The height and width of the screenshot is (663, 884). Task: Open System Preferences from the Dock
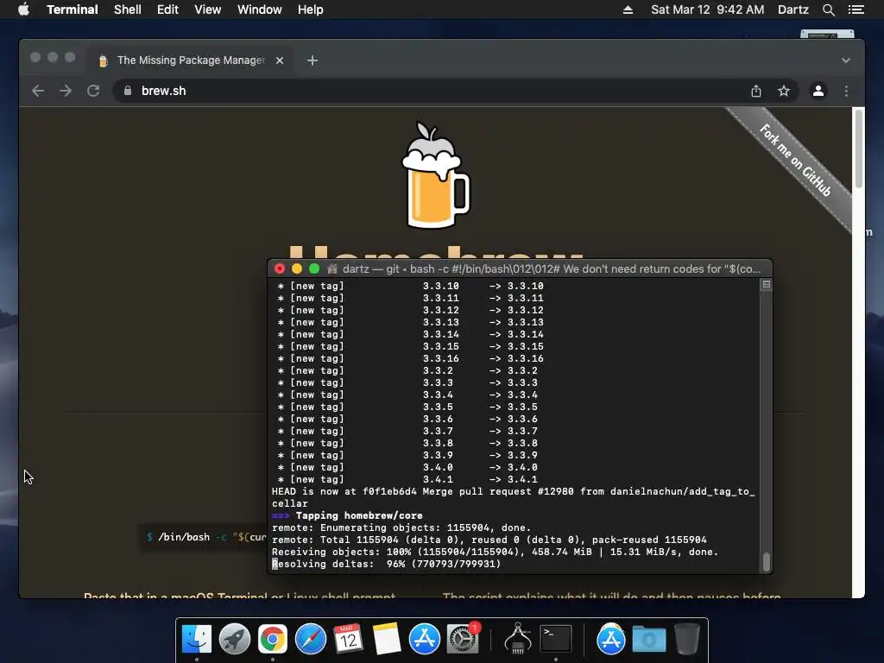462,639
